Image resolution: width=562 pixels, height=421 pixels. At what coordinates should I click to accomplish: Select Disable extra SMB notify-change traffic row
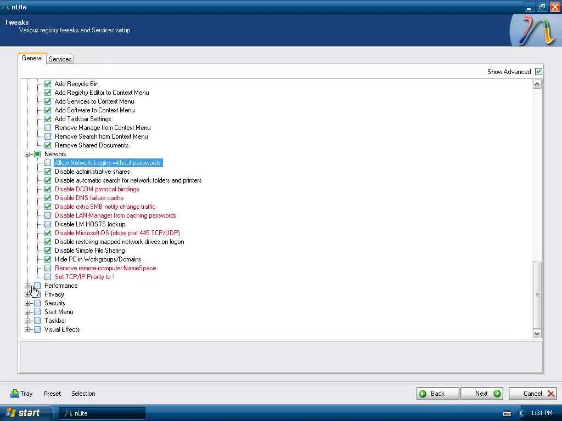[105, 207]
